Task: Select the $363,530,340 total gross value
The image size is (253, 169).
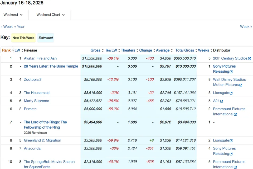Action: click(x=184, y=58)
